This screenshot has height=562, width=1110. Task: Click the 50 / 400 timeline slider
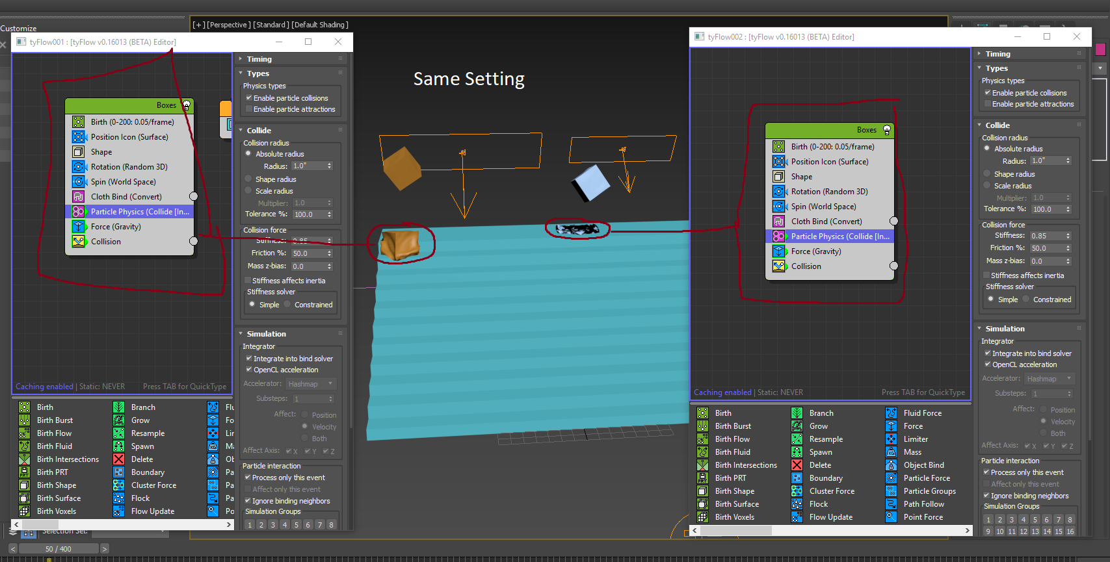[x=59, y=549]
